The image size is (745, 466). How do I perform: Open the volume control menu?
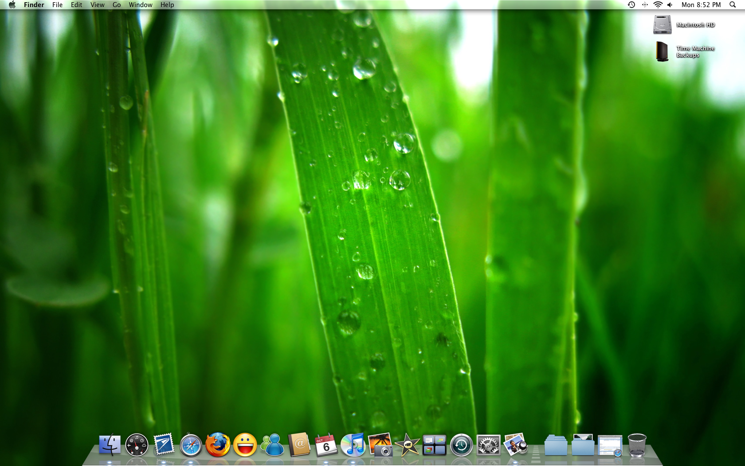[x=670, y=5]
